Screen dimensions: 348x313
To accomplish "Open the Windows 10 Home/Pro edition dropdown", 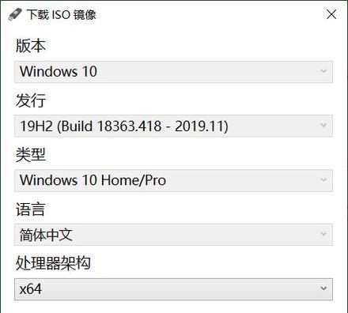I will 173,180.
